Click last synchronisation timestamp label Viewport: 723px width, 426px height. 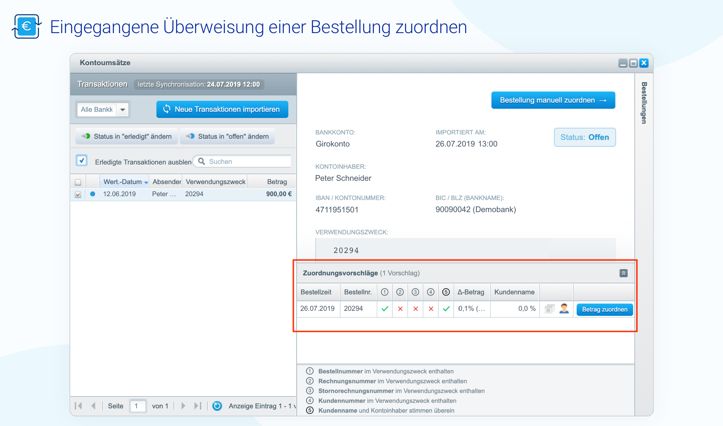point(199,85)
